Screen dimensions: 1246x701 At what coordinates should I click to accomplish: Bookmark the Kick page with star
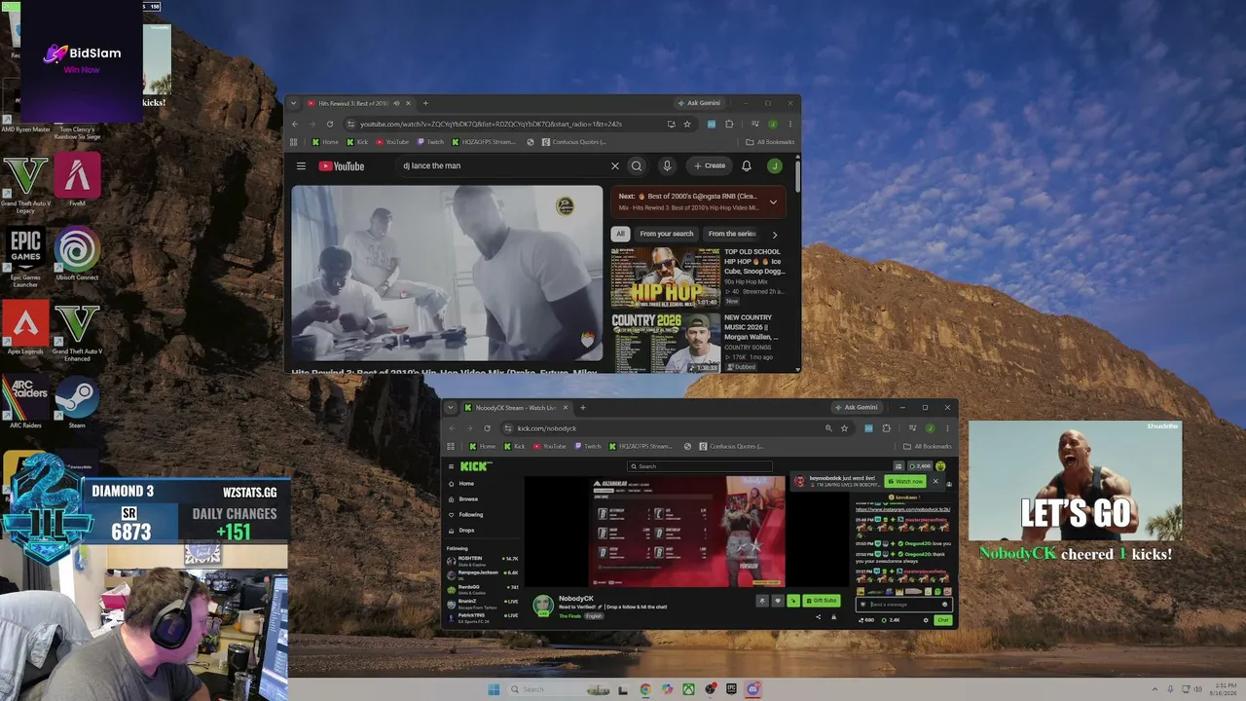[x=844, y=428]
